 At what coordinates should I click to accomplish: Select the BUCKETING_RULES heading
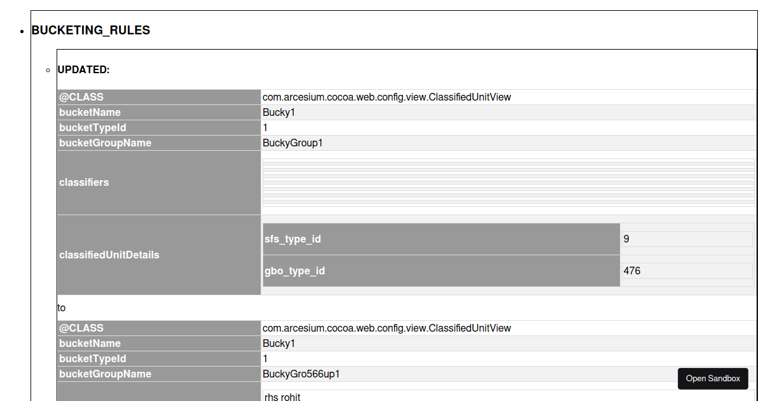click(90, 30)
